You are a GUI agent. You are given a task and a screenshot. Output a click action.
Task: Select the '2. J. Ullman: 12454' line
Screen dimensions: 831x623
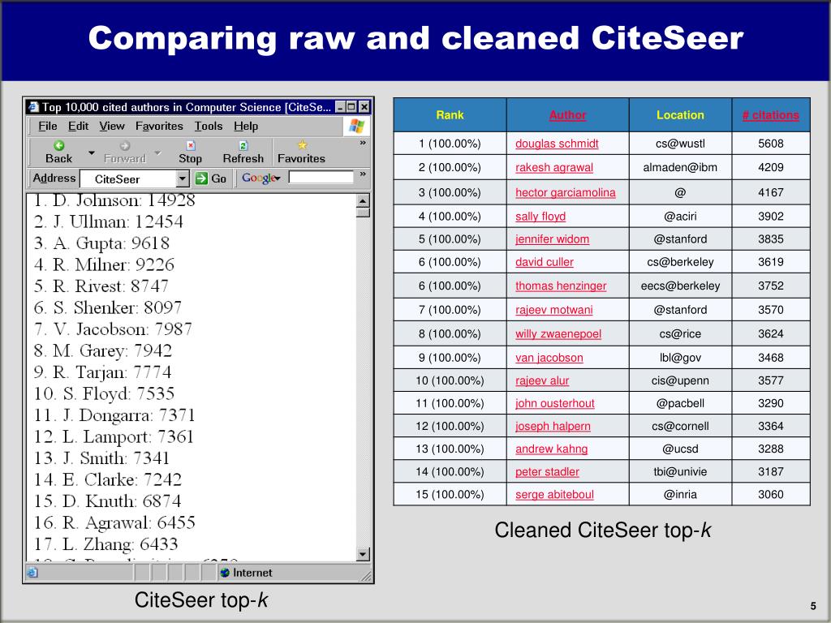click(109, 221)
